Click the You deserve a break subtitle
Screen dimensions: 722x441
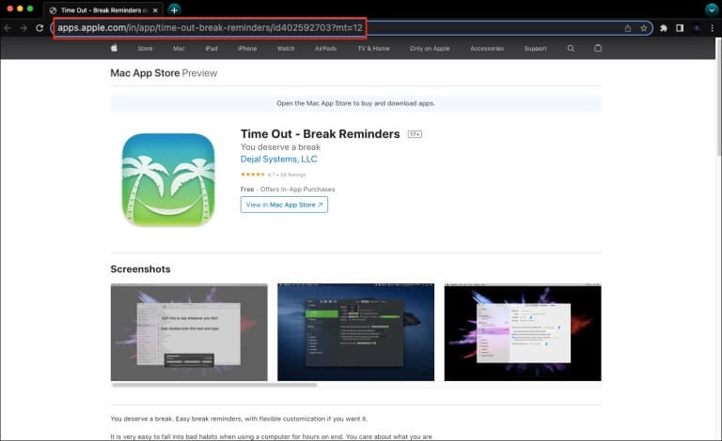(x=280, y=147)
